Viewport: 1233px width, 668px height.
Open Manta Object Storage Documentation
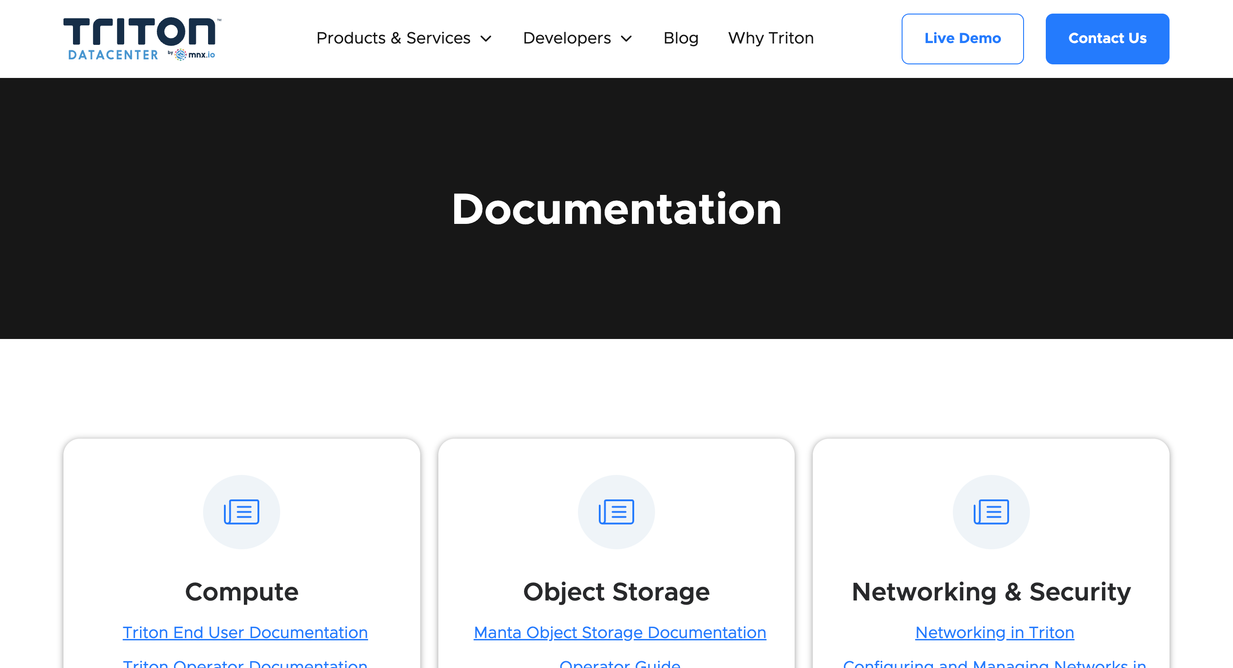click(x=619, y=632)
